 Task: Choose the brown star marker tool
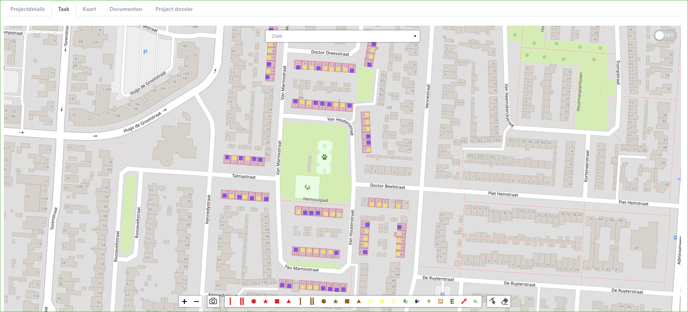click(x=336, y=301)
